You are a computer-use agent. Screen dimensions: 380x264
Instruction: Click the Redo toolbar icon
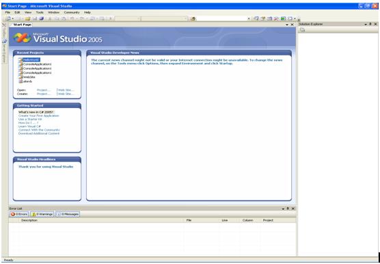click(x=81, y=18)
